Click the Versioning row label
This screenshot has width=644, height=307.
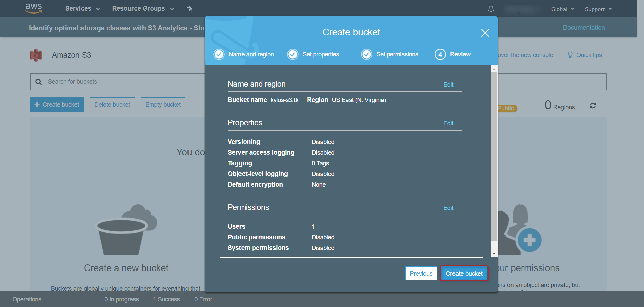pos(244,142)
